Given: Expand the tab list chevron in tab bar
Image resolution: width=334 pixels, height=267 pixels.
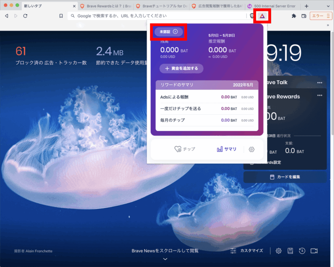Looking at the screenshot, I should click(x=328, y=6).
